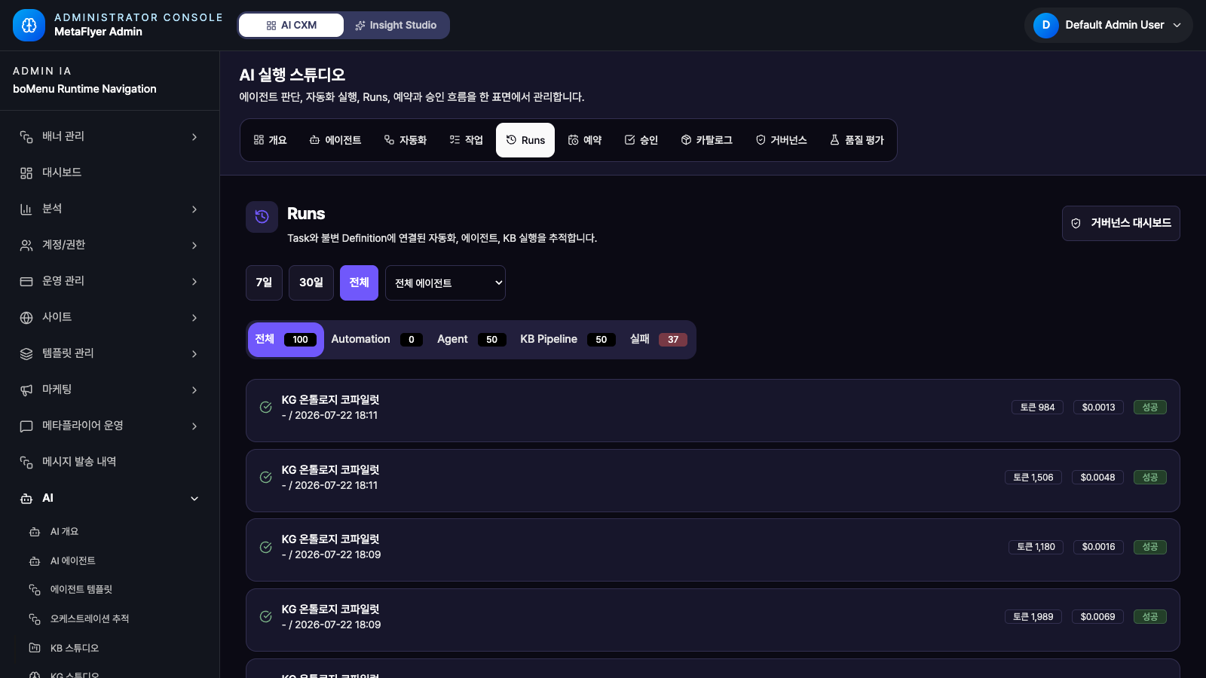The width and height of the screenshot is (1206, 678).
Task: Expand the 운영 관리 menu chevron
Action: coord(194,282)
